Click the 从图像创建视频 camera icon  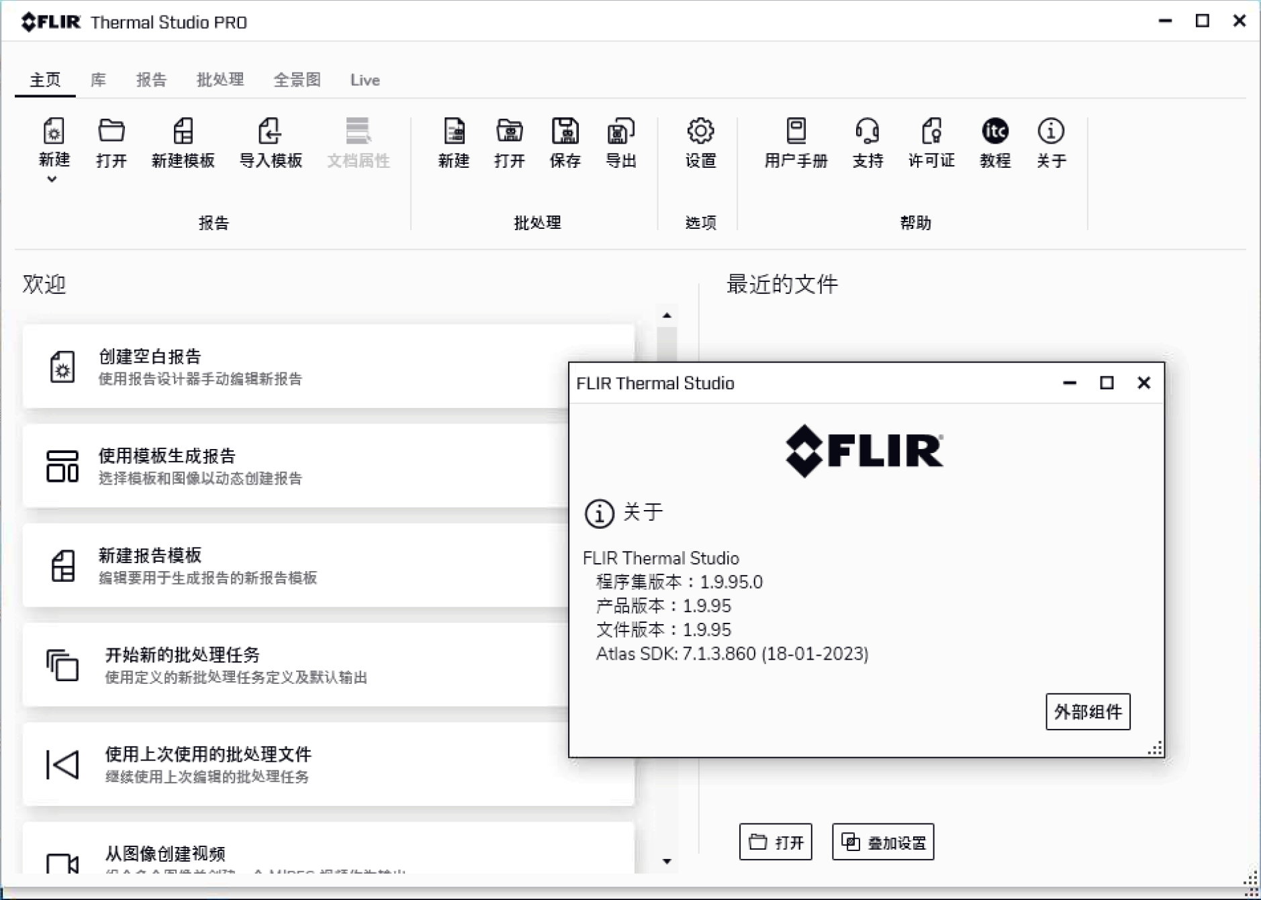[62, 864]
